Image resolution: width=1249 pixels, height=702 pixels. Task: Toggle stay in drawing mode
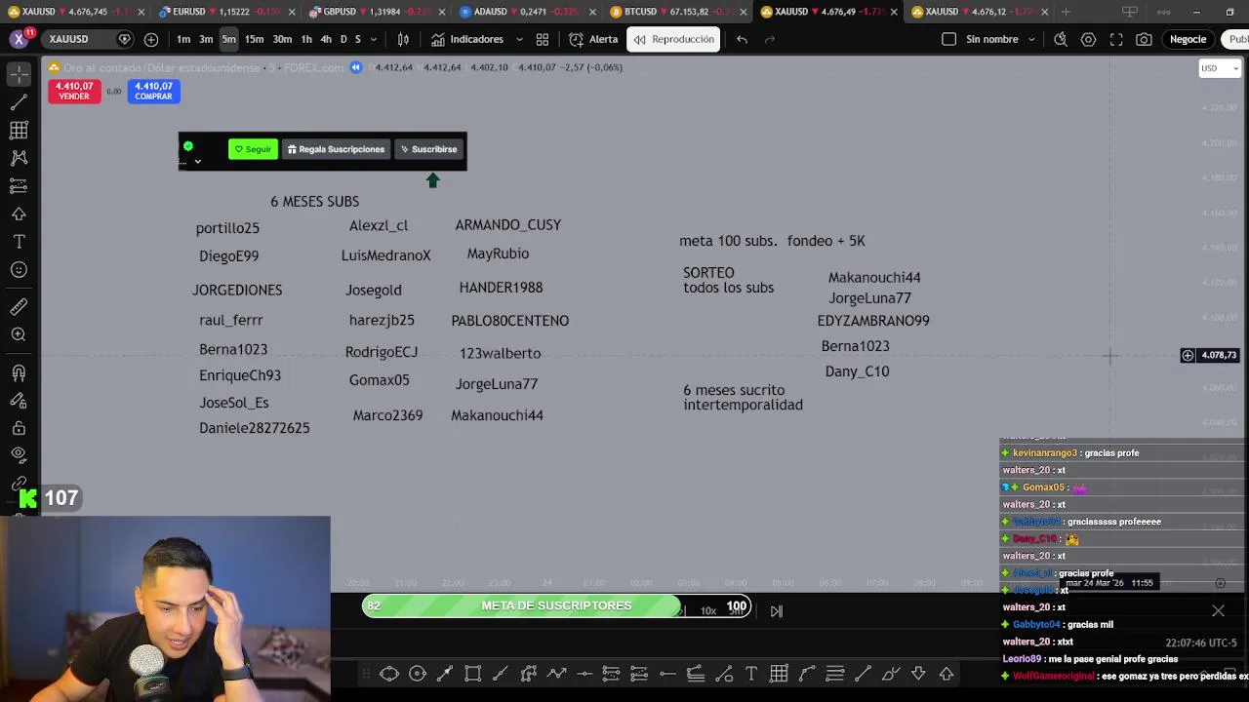click(19, 400)
